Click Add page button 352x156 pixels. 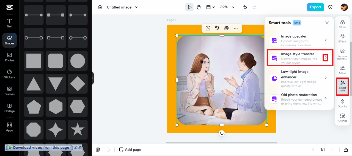pyautogui.click(x=130, y=150)
